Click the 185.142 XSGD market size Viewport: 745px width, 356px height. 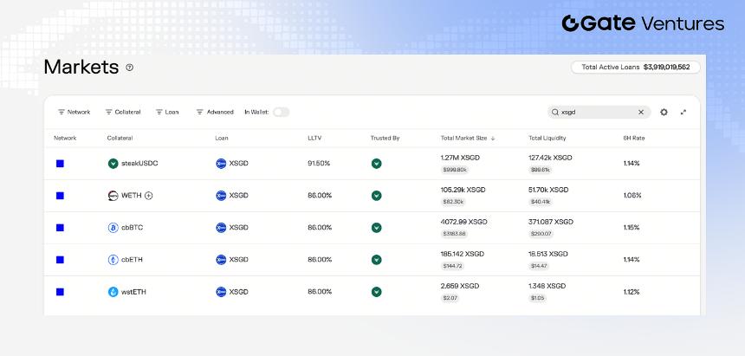click(463, 254)
